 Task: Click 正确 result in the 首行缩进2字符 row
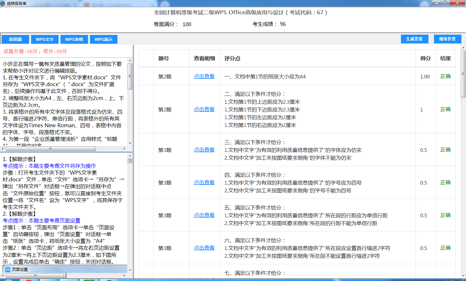pyautogui.click(x=445, y=248)
